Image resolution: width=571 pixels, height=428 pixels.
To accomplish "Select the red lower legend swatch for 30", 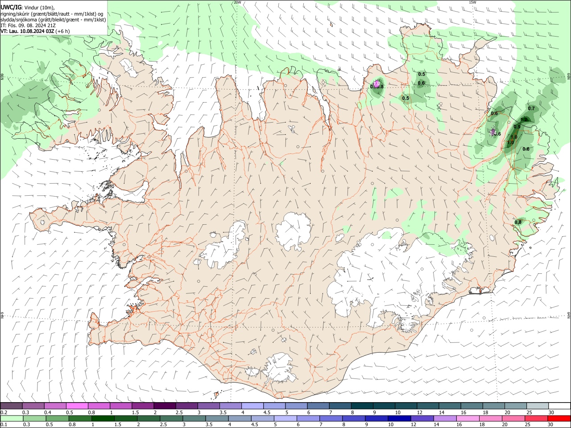I will click(x=559, y=418).
